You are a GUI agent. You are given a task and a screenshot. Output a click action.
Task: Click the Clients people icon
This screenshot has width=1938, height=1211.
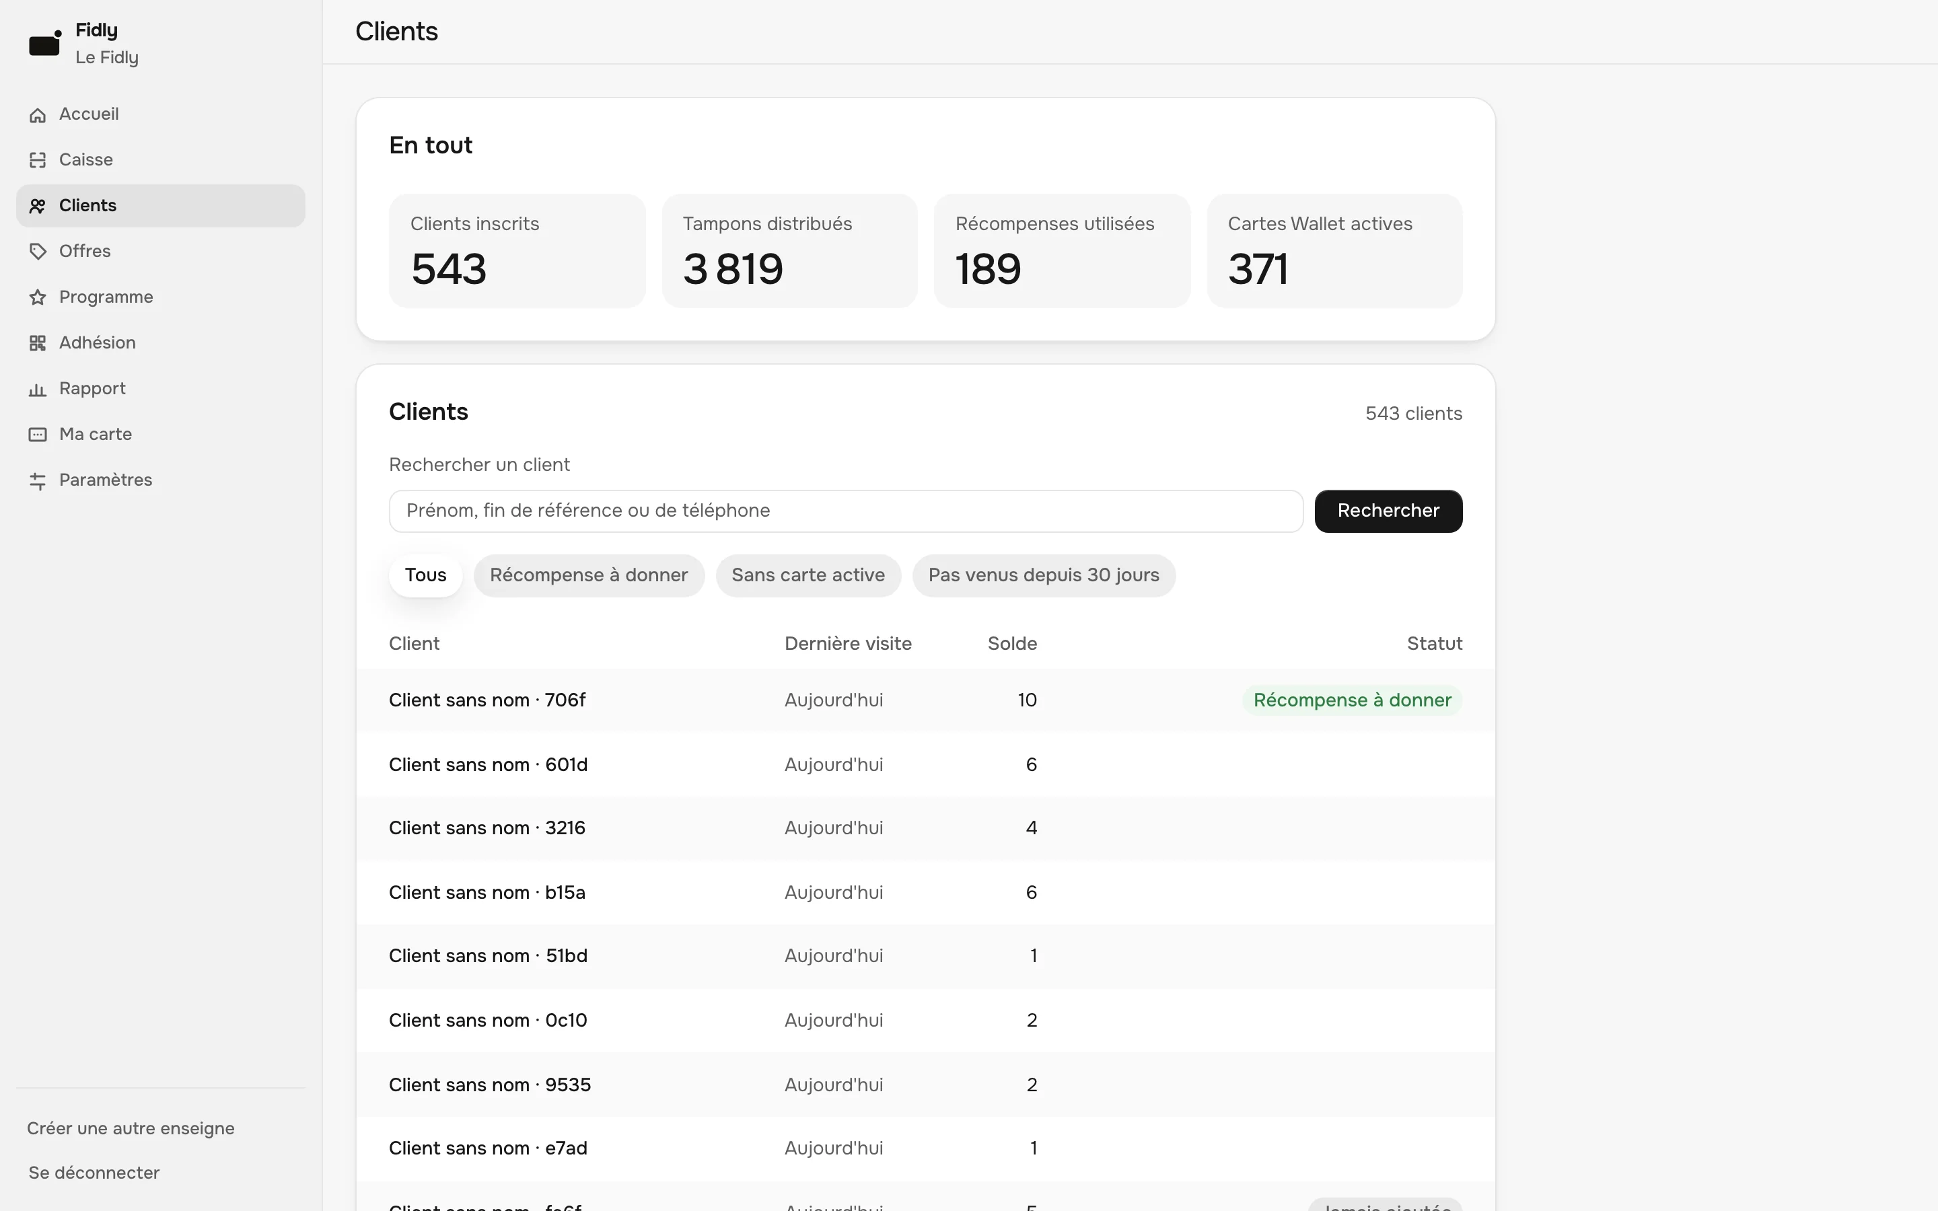[38, 206]
